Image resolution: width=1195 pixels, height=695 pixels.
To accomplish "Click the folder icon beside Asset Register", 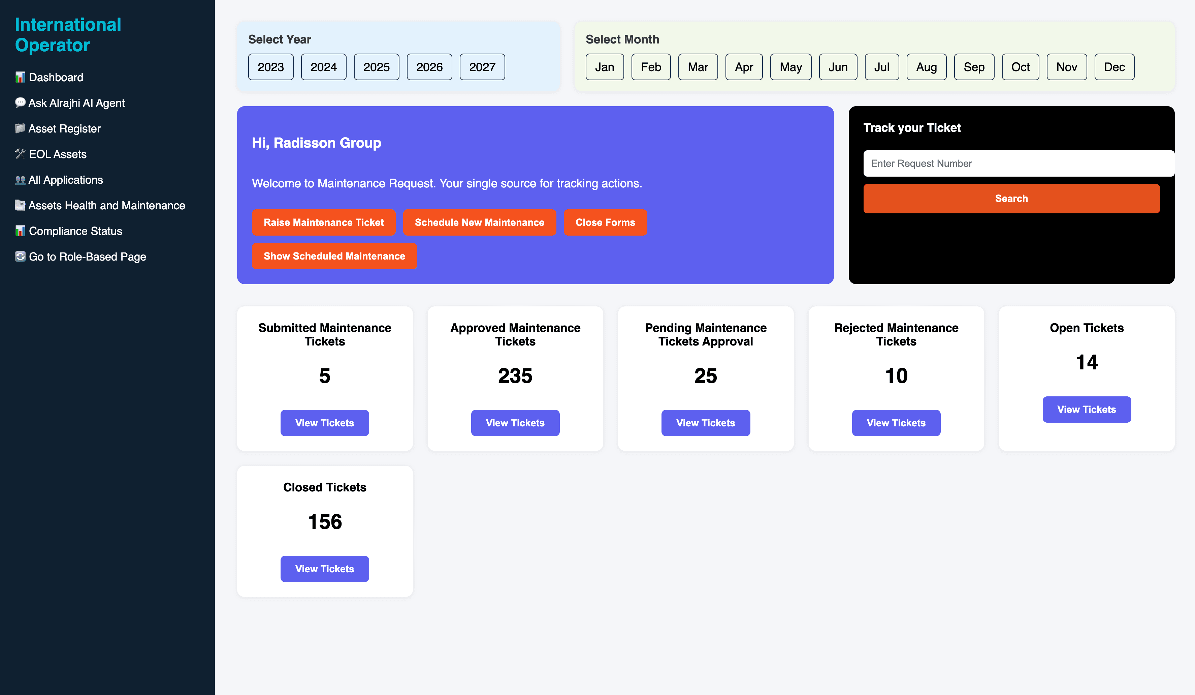I will 20,128.
